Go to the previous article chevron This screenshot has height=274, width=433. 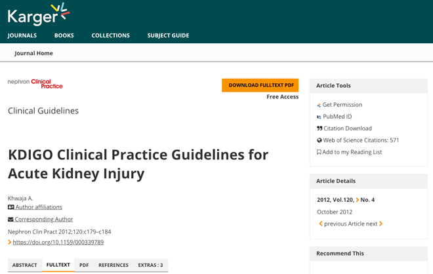click(321, 224)
